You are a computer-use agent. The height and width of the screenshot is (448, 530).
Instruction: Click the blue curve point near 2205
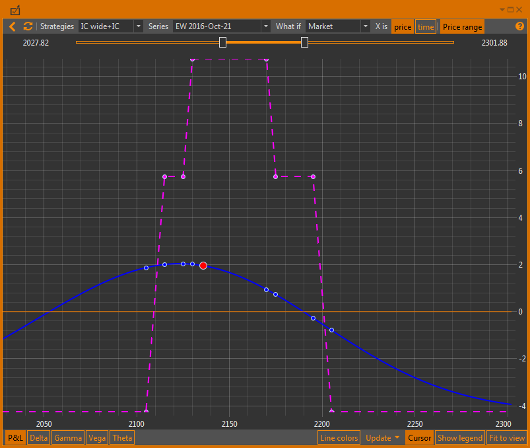tap(331, 330)
